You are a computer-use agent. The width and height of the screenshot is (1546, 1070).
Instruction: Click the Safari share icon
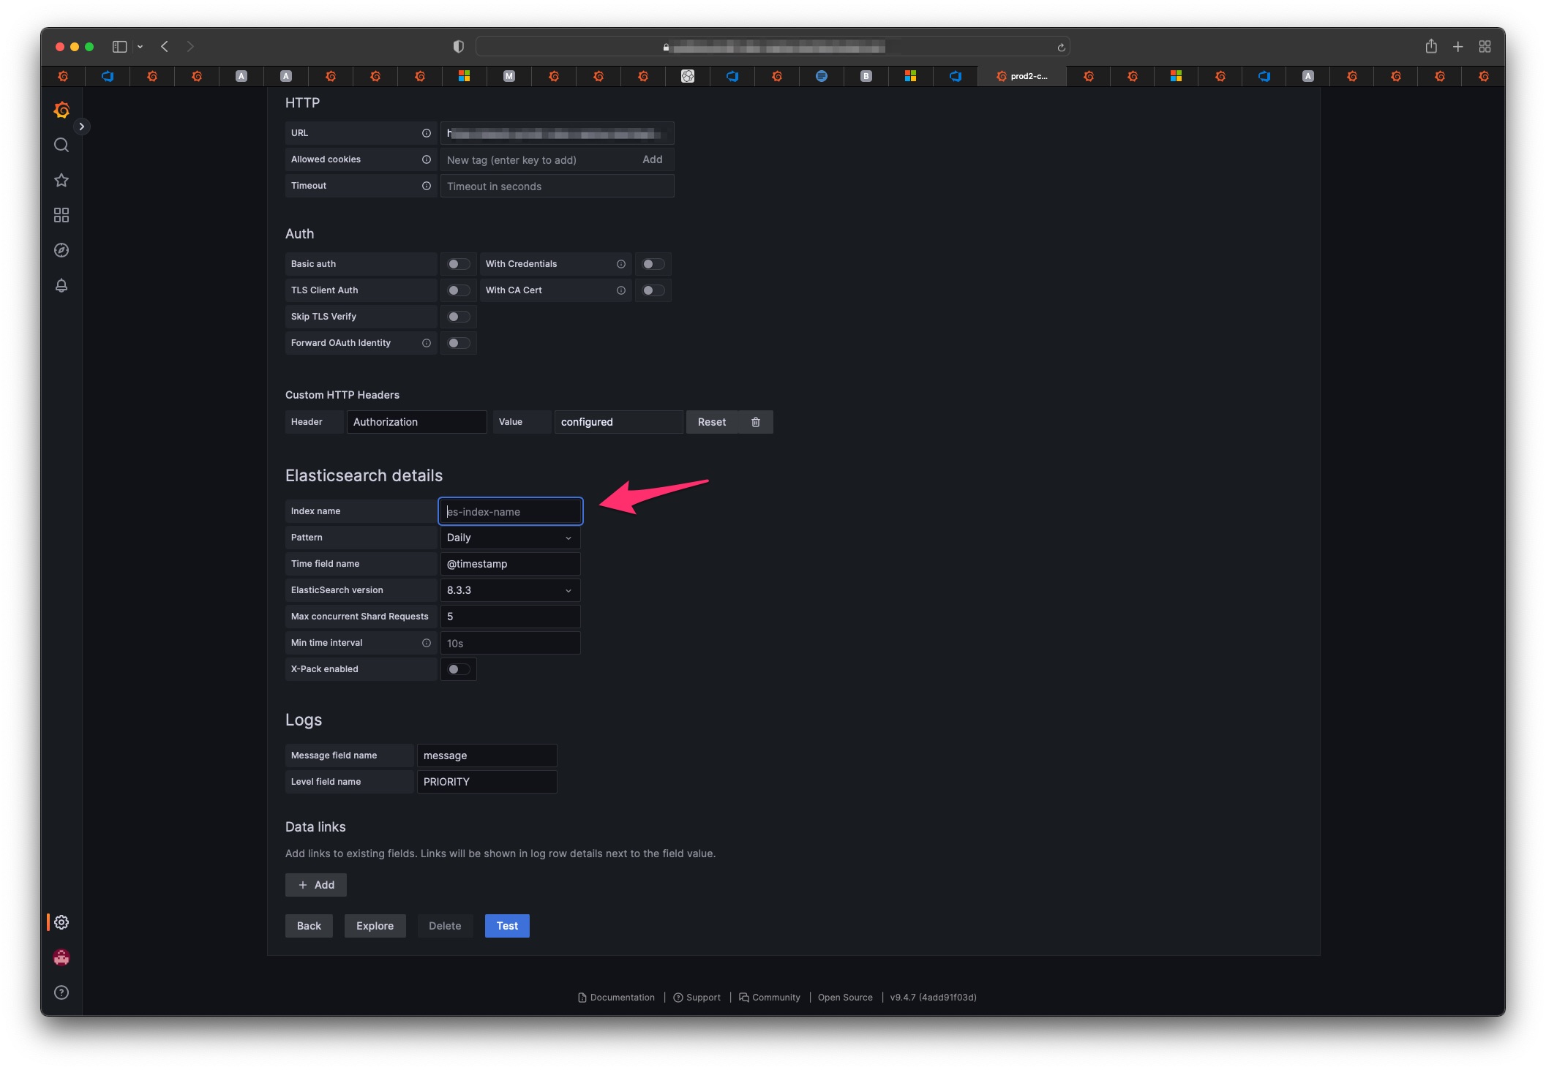click(1431, 46)
